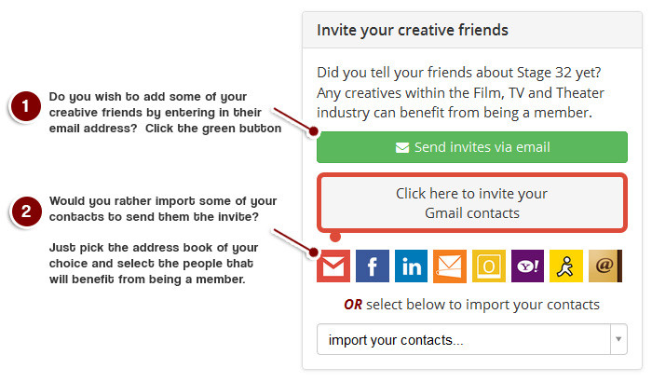This screenshot has height=382, width=652.
Task: Import contacts using the LinkedIn icon
Action: 411,266
